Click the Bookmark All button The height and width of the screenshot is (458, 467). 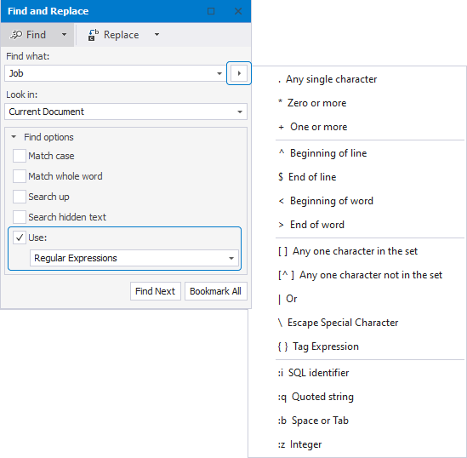(x=215, y=291)
